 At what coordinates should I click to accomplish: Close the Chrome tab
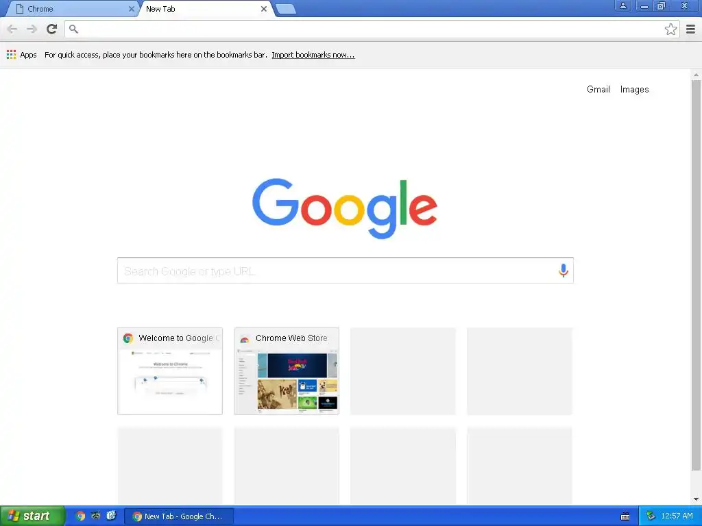pyautogui.click(x=131, y=9)
